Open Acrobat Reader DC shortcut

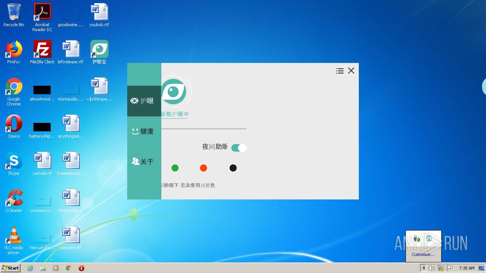coord(42,17)
